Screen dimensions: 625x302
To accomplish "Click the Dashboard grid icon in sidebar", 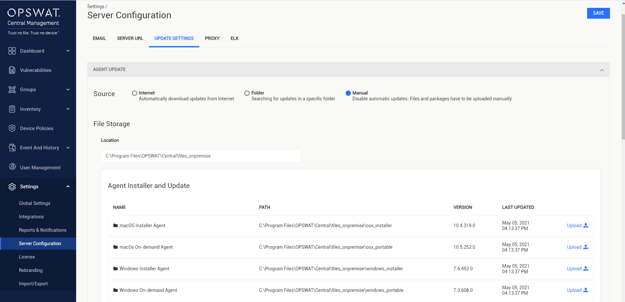I will tap(12, 51).
